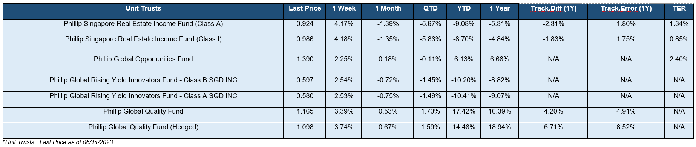Click the Unit Trusts column header
Screen dimensions: 696x147
143,12
